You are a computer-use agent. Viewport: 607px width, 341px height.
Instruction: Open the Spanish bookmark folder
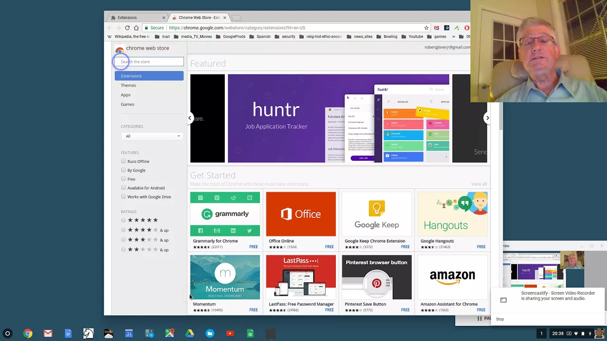(259, 36)
